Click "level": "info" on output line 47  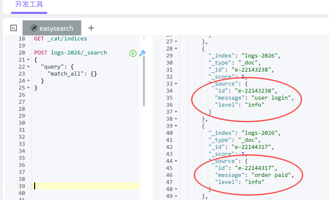(x=240, y=182)
